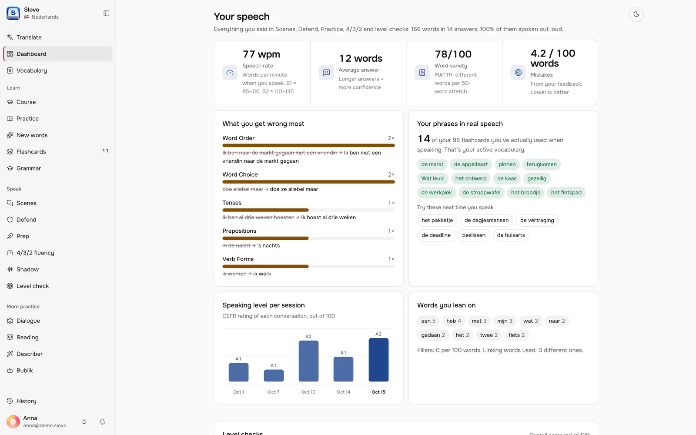Click the Describer wand icon
The image size is (696, 435).
click(10, 354)
